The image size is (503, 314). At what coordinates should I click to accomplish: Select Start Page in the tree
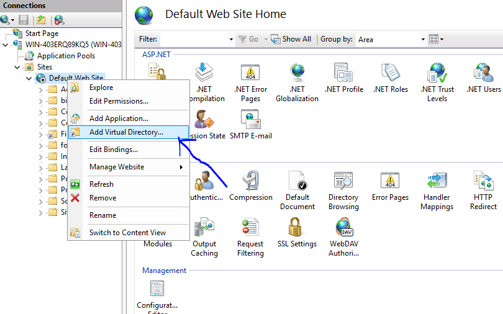[x=42, y=34]
